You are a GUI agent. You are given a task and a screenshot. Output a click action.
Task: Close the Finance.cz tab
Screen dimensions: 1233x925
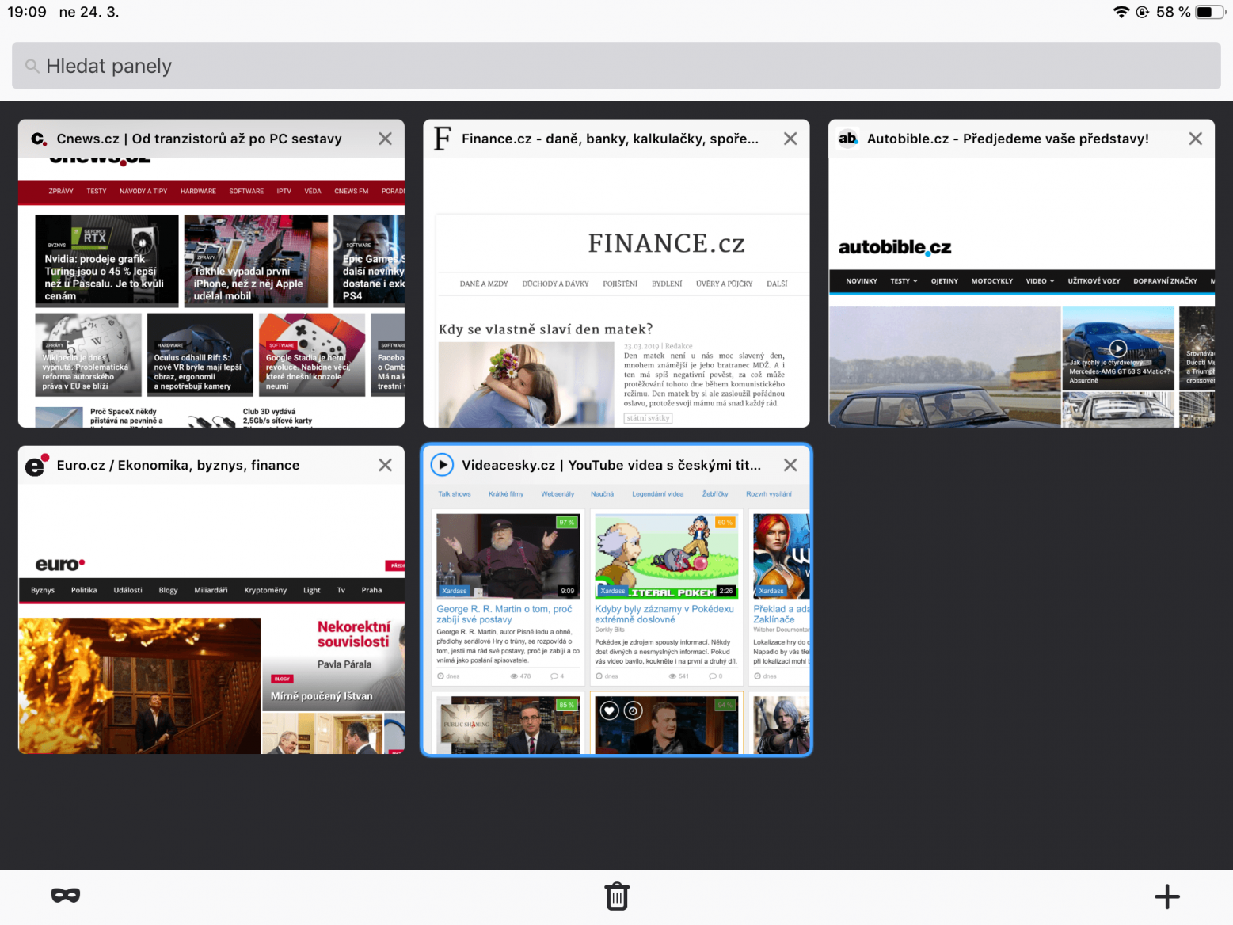pyautogui.click(x=790, y=139)
